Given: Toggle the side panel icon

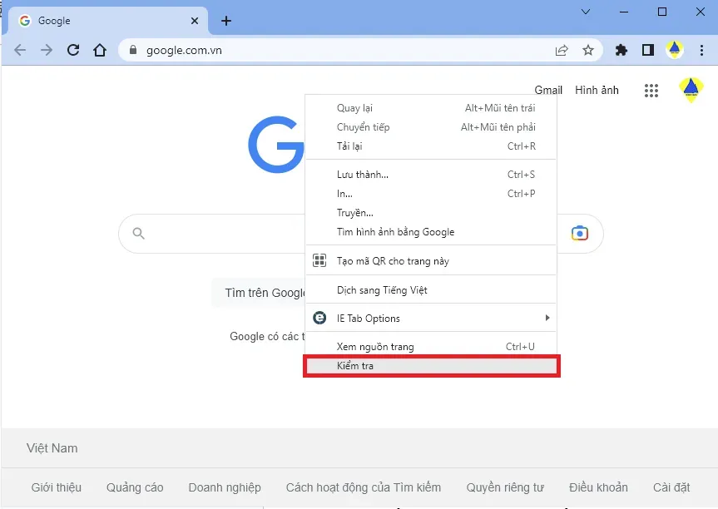Looking at the screenshot, I should point(648,50).
